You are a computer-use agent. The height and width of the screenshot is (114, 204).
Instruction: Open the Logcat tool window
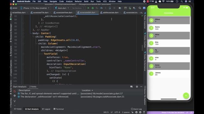46,109
